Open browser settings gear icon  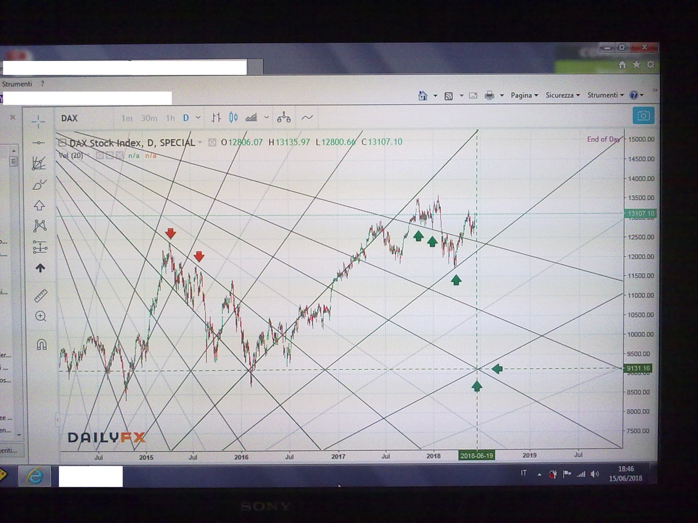(650, 64)
